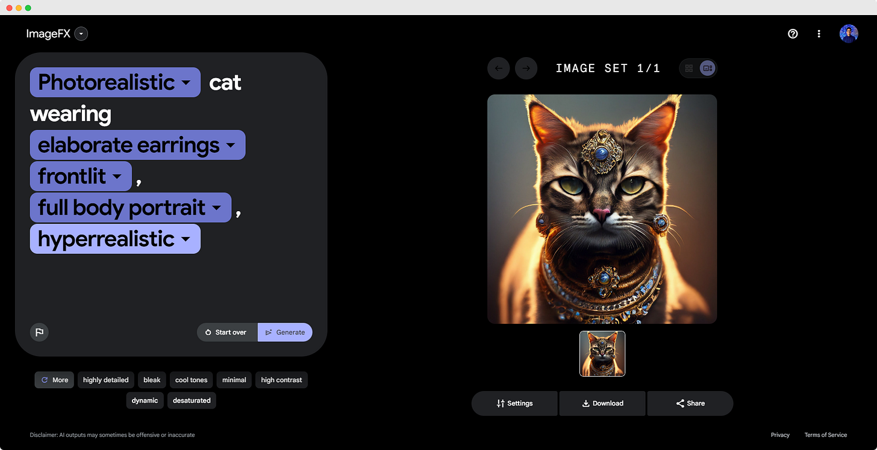877x450 pixels.
Task: Open the Privacy link
Action: tap(780, 435)
